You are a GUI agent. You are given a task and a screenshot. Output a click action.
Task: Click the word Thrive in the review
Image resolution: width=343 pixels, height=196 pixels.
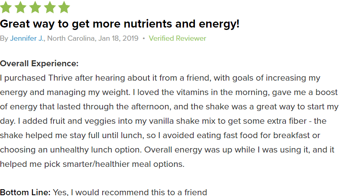click(x=60, y=78)
